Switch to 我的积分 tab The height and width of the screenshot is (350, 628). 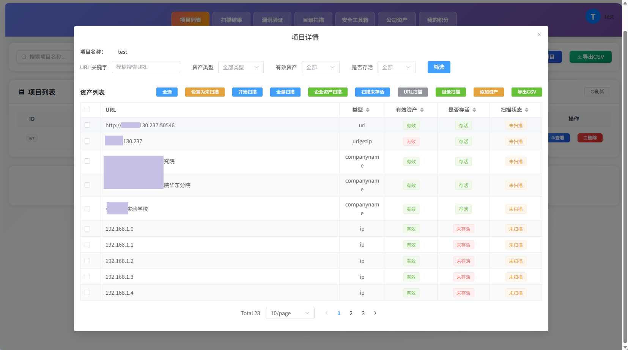point(438,20)
